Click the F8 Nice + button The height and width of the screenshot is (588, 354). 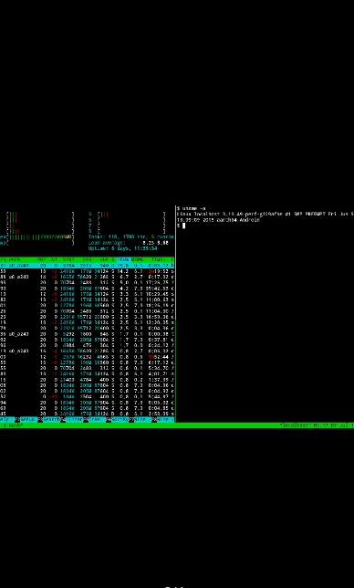[x=165, y=419]
